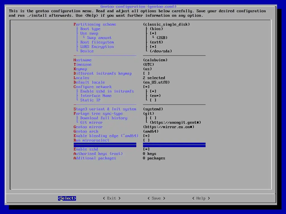Toggle the Use swap checkbox
The image size is (286, 214).
tap(153, 33)
